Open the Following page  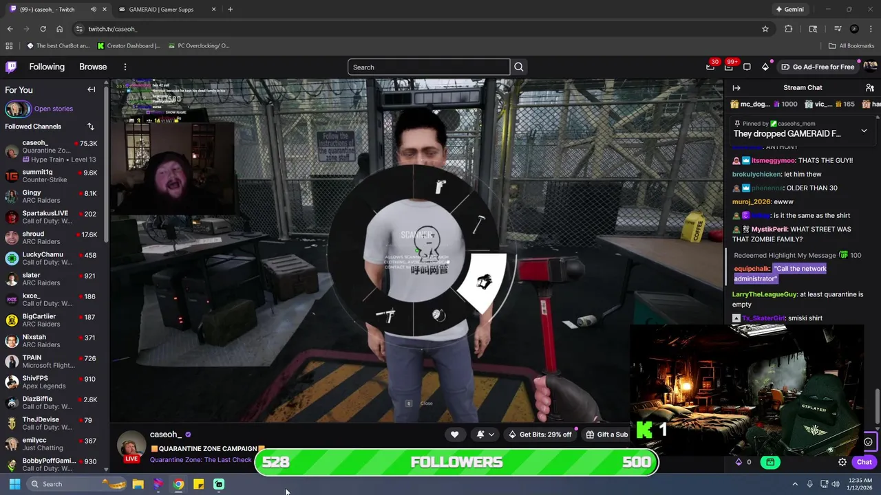47,67
